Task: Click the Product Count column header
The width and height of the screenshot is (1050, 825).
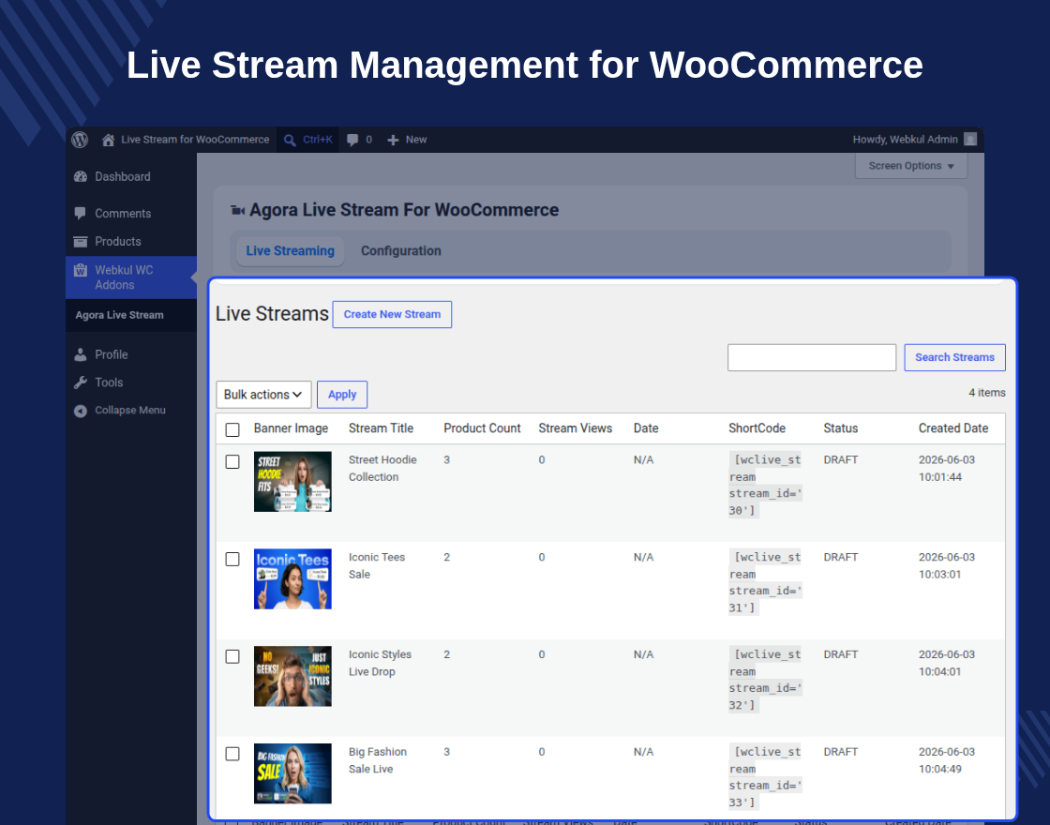Action: tap(482, 428)
